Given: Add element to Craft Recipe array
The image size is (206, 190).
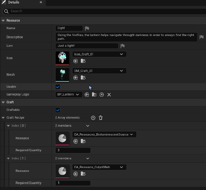Looking at the screenshot, I should (x=93, y=118).
